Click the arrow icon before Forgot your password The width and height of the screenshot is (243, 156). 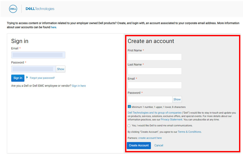click(x=27, y=77)
